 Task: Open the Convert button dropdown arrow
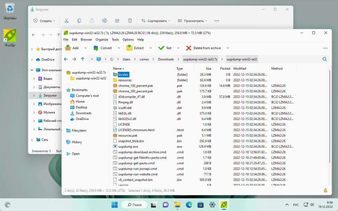click(x=119, y=48)
